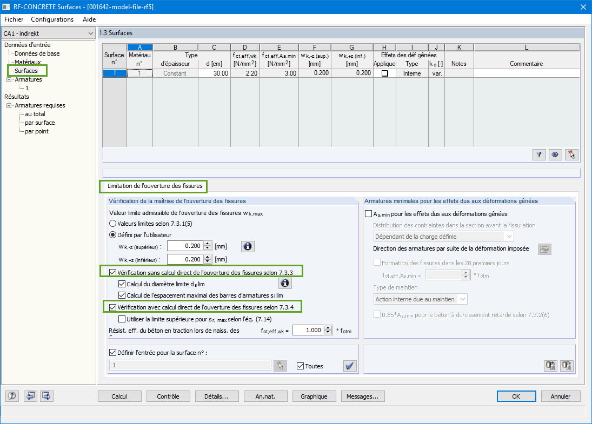The image size is (592, 424).
Task: Click the Messages... button
Action: coord(362,396)
